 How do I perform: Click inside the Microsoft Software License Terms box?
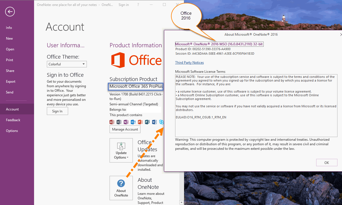click(256, 106)
